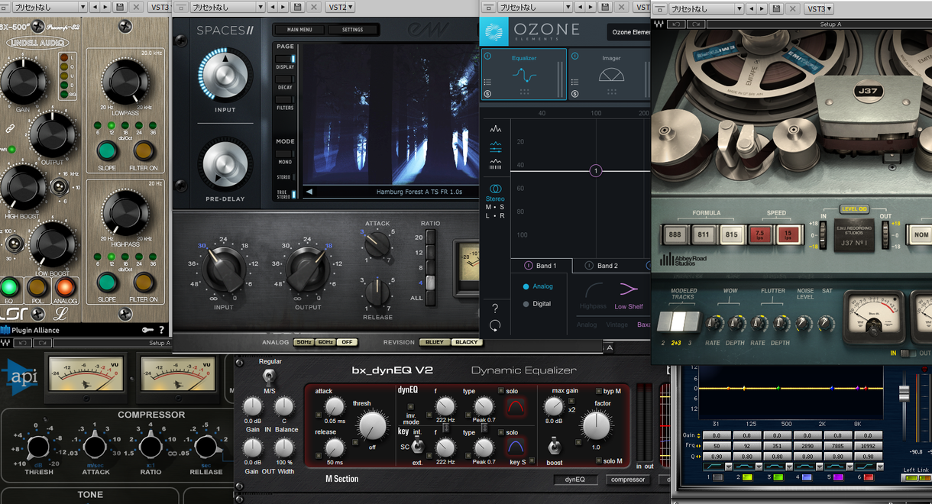Image resolution: width=932 pixels, height=504 pixels.
Task: Solo the Ozone Equalizer module
Action: click(x=487, y=94)
